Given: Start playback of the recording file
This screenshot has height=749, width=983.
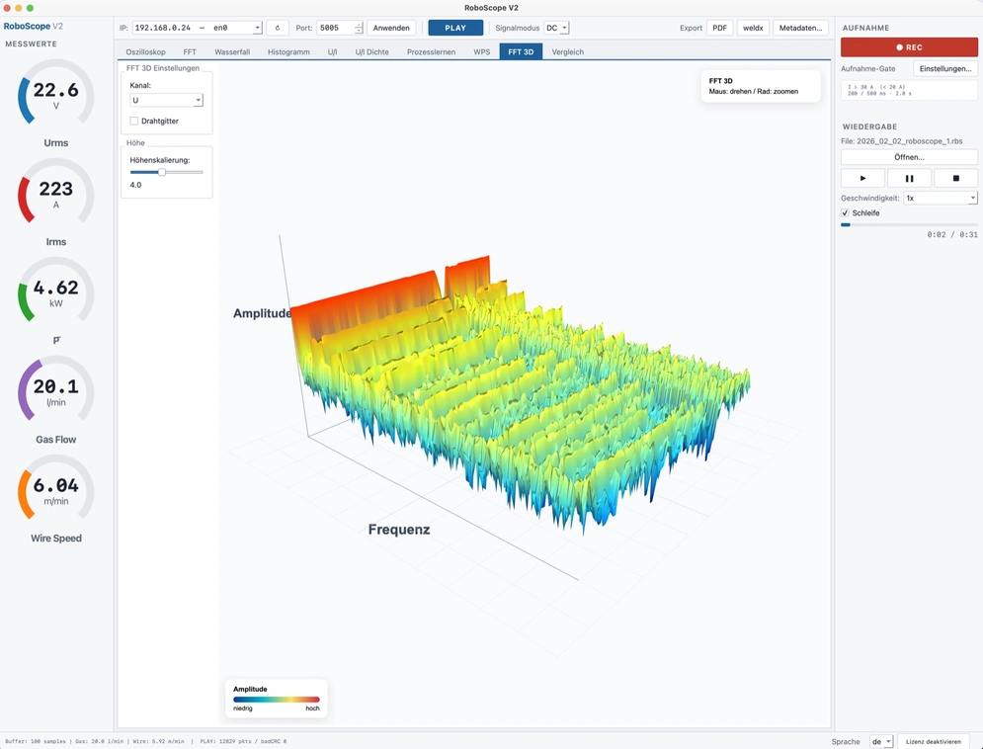Looking at the screenshot, I should point(862,178).
